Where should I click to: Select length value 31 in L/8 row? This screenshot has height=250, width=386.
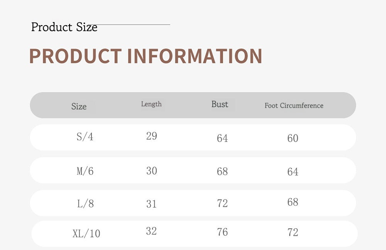click(x=151, y=204)
